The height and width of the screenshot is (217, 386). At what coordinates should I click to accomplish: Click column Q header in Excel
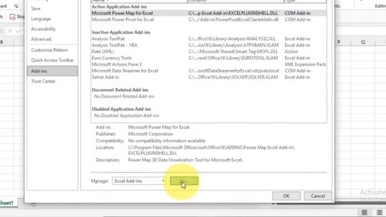pyautogui.click(x=363, y=42)
